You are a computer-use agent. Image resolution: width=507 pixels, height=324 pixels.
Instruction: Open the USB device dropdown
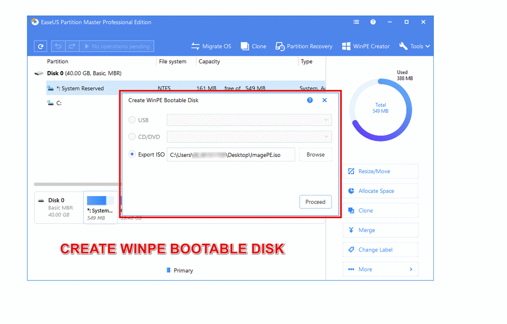pos(249,120)
